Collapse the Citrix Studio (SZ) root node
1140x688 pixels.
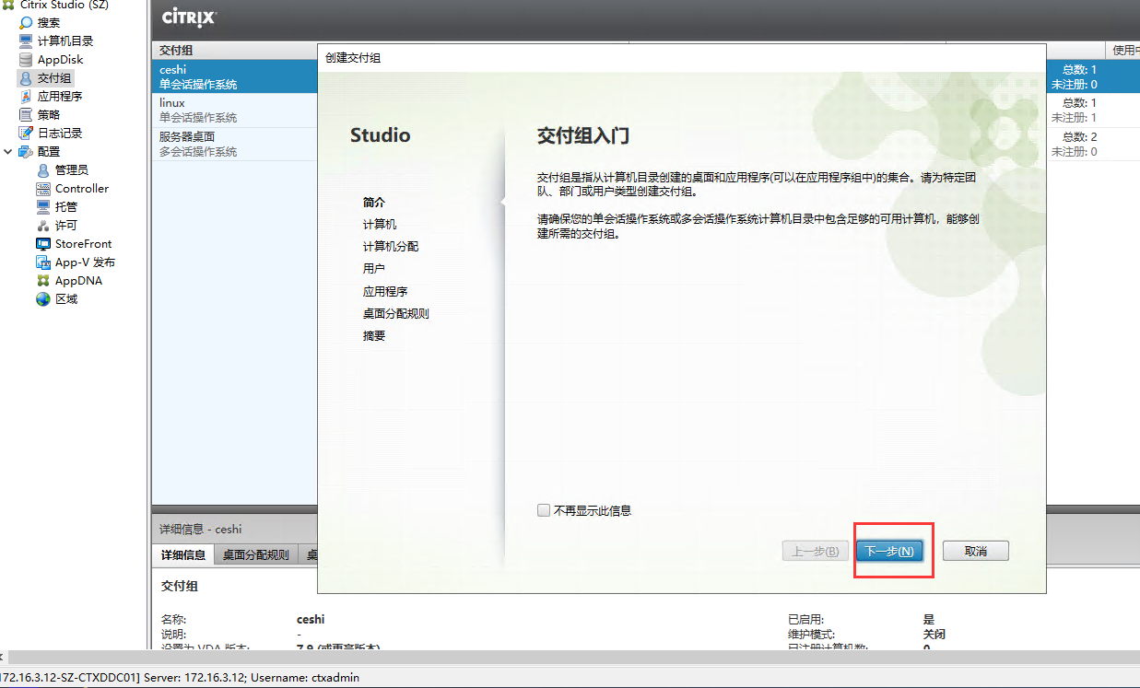click(6, 6)
